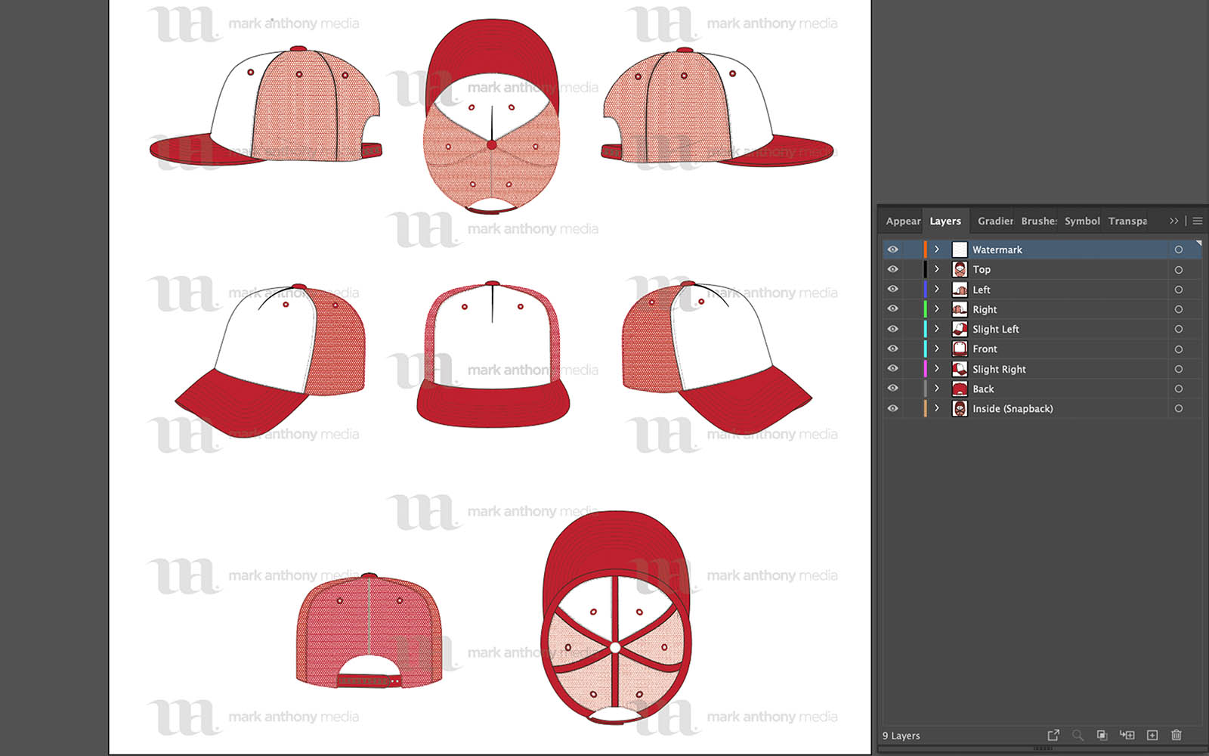Click the Front layer thumbnail
Image resolution: width=1209 pixels, height=756 pixels.
click(960, 349)
